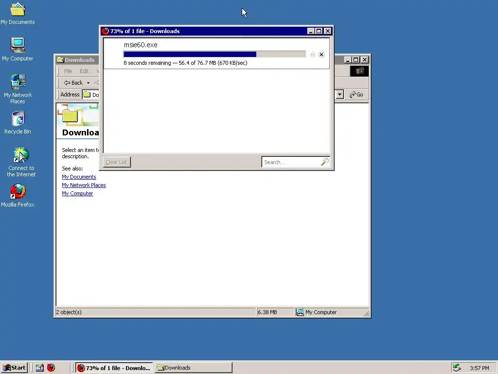
Task: Close the Firefox Downloads window
Action: pos(327,31)
